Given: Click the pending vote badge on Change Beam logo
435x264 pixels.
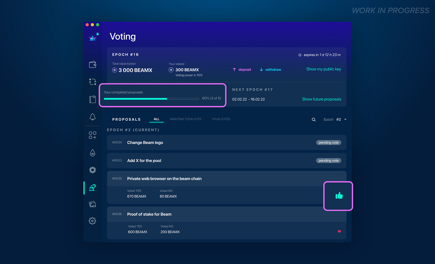Looking at the screenshot, I should pyautogui.click(x=329, y=143).
